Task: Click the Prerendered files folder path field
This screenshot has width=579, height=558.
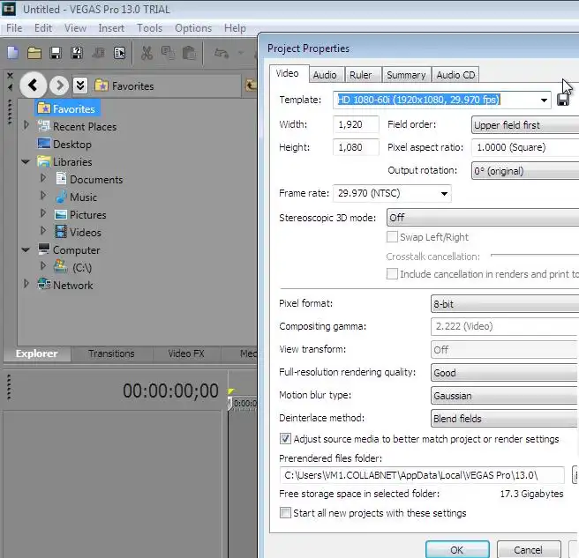Action: coord(422,475)
